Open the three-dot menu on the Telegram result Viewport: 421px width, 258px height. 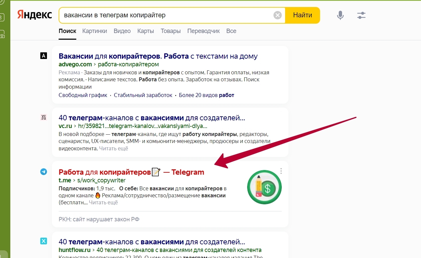tap(281, 171)
